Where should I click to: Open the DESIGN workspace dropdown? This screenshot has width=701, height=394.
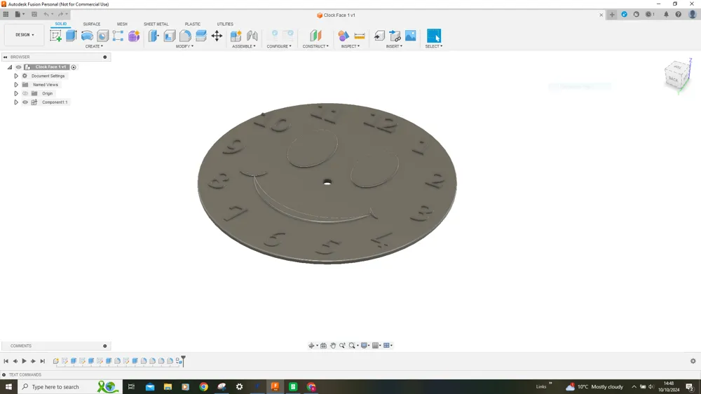pyautogui.click(x=25, y=35)
